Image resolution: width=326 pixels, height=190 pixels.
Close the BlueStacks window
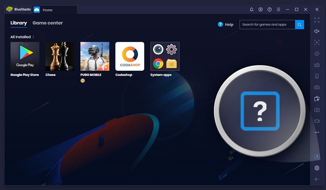[x=306, y=9]
